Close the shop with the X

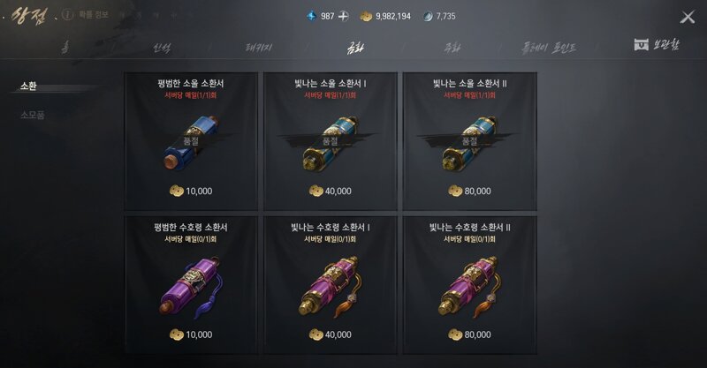[x=688, y=18]
